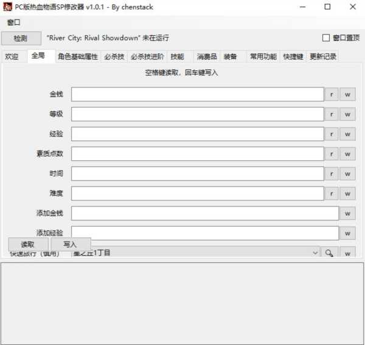Click the magnifier search icon button
Image resolution: width=365 pixels, height=345 pixels.
[x=329, y=252]
